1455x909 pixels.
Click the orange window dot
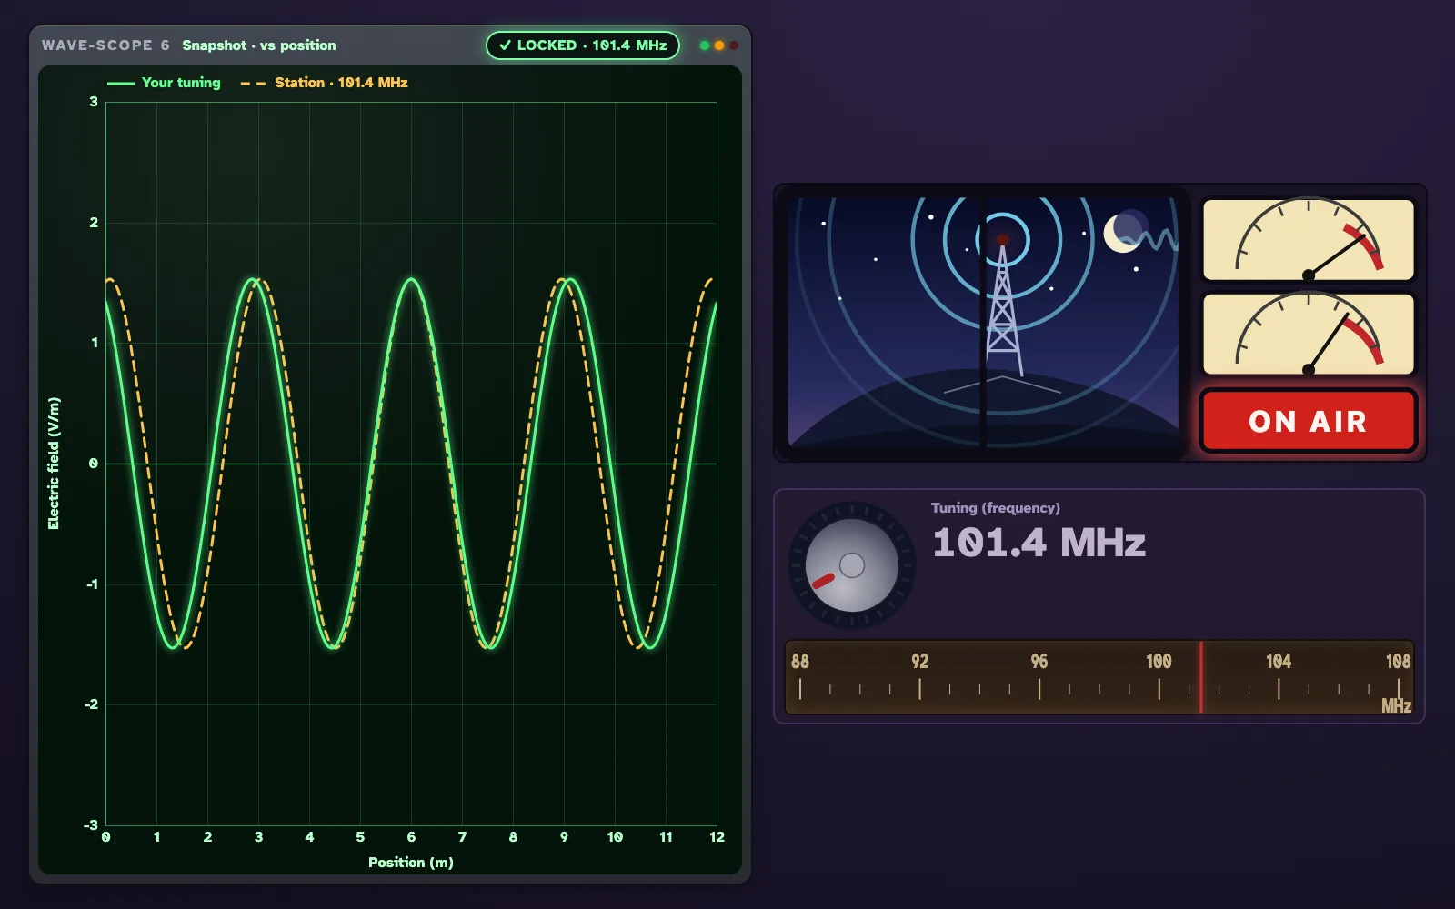pyautogui.click(x=718, y=45)
